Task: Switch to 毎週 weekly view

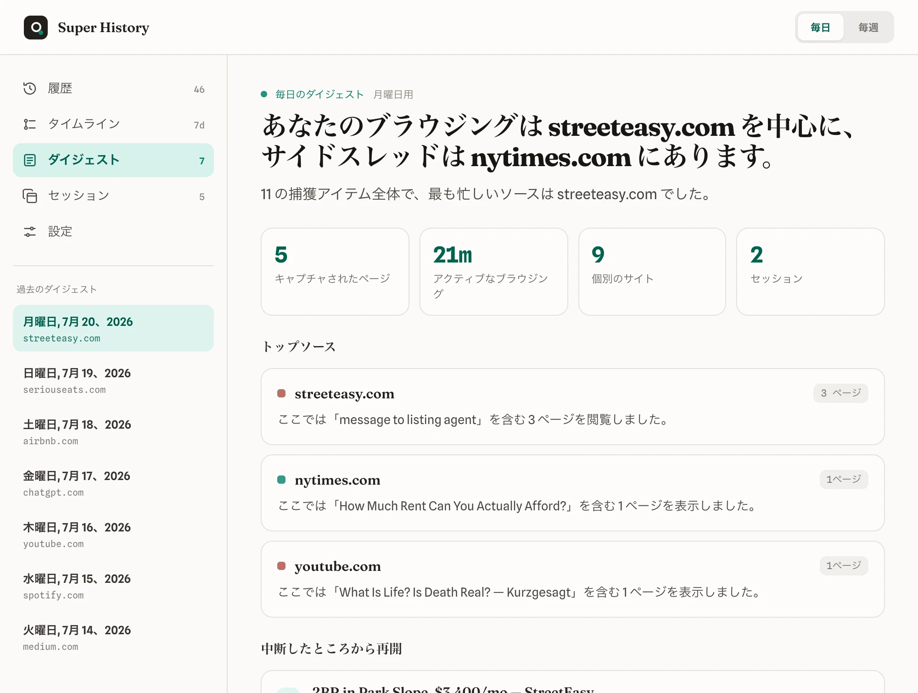Action: (x=868, y=28)
